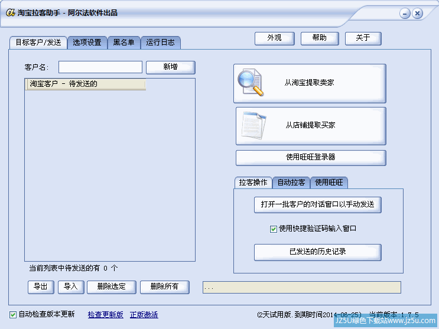The width and height of the screenshot is (439, 329).
Task: Click the document icon on 从店铺提取买家
Action: point(253,126)
